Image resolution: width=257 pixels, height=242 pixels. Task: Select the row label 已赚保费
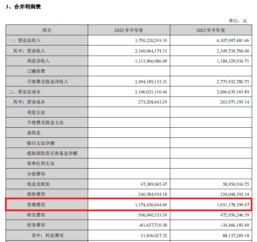(x=36, y=71)
